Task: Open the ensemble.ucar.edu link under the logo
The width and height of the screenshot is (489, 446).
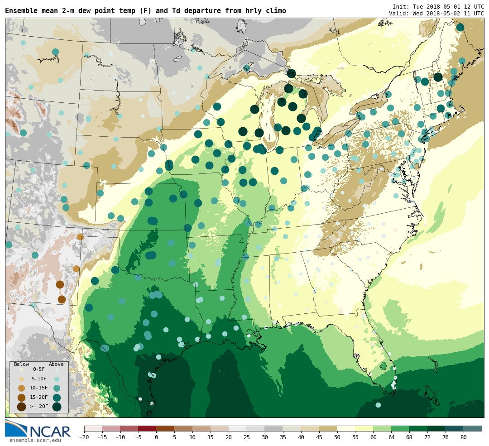Action: [35, 441]
